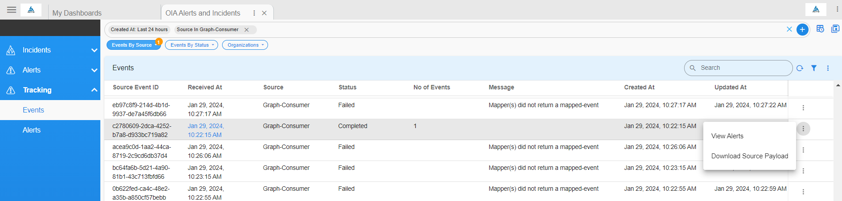Image resolution: width=842 pixels, height=201 pixels.
Task: Open Alerts under Tracking in sidebar
Action: point(32,130)
